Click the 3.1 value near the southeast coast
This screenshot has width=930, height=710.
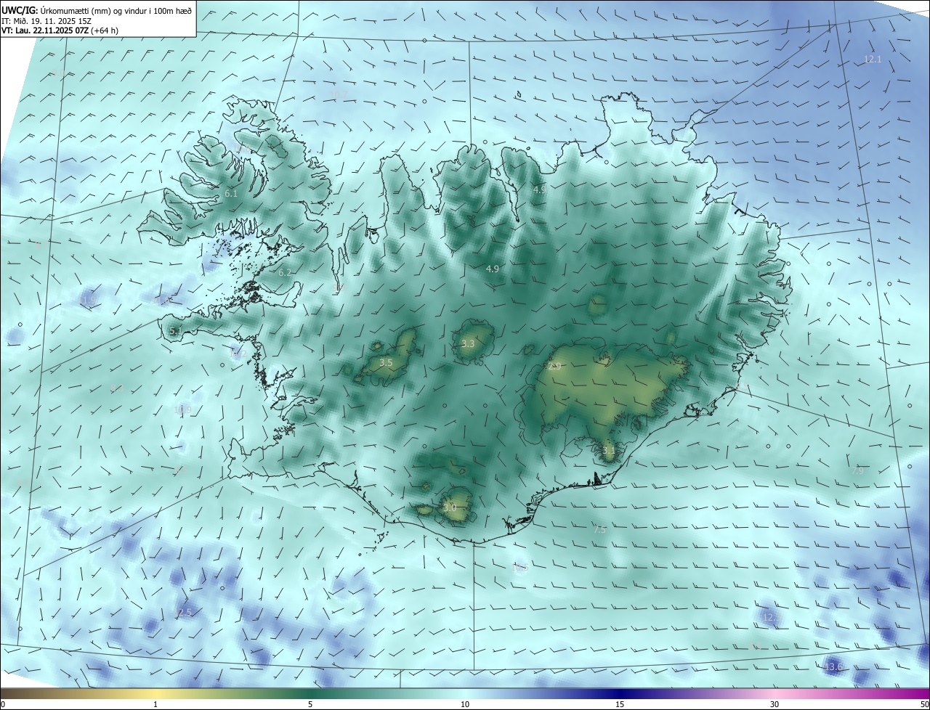609,451
